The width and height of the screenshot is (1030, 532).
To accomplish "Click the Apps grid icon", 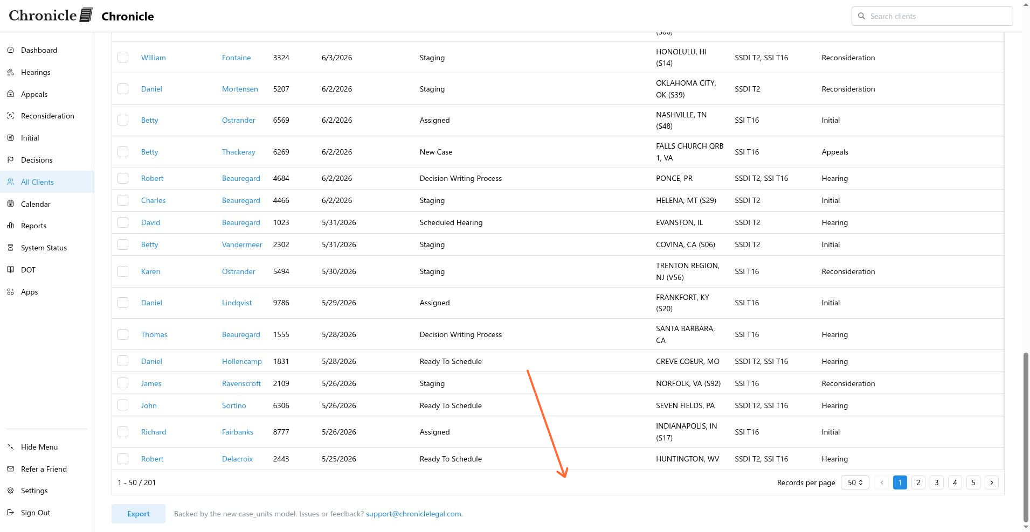I will click(x=11, y=292).
